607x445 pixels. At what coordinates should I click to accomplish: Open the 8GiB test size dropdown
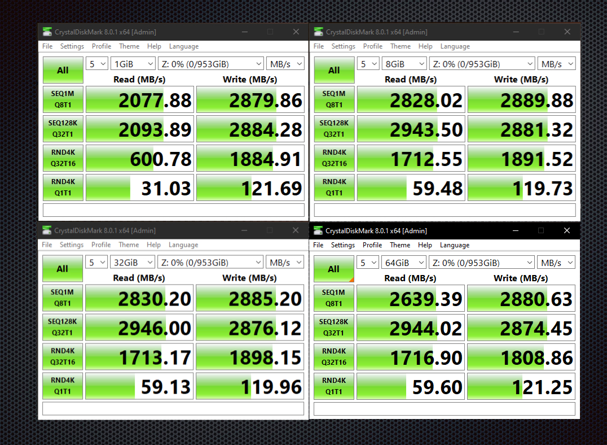coord(404,64)
